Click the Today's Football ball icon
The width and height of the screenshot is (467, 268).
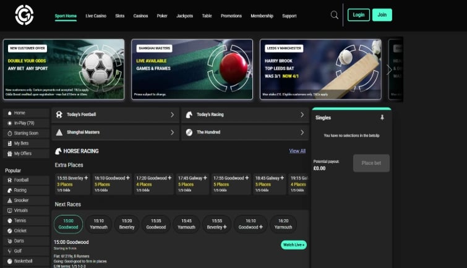tap(59, 114)
